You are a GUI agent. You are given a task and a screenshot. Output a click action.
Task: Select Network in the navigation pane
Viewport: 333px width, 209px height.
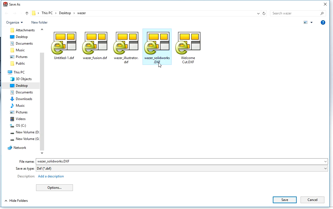(x=17, y=148)
